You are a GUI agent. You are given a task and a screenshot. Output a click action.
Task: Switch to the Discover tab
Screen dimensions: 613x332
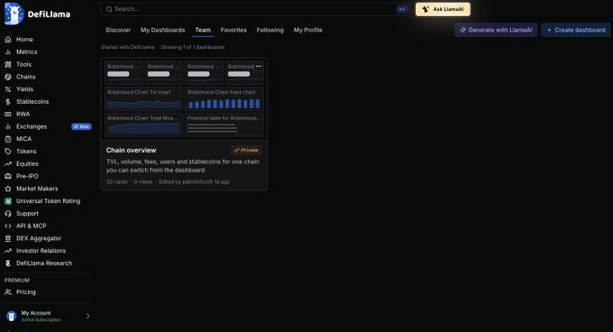(118, 30)
